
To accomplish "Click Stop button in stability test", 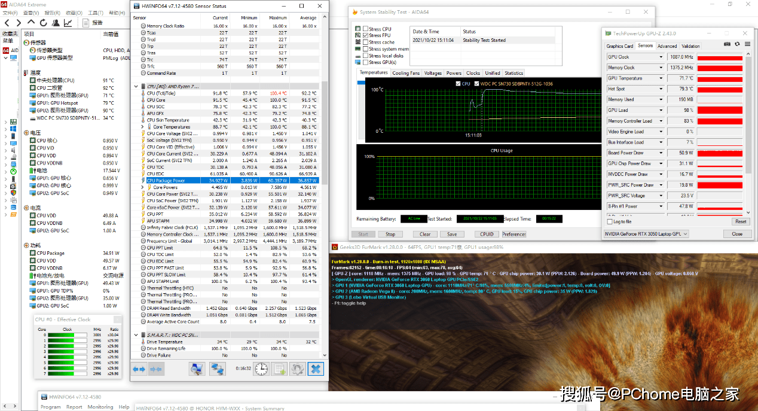I will [390, 235].
